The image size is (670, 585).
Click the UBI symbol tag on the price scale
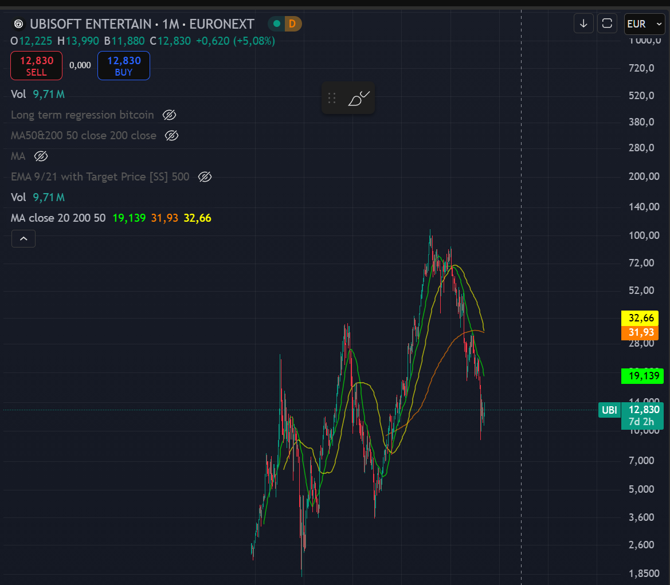click(x=609, y=410)
